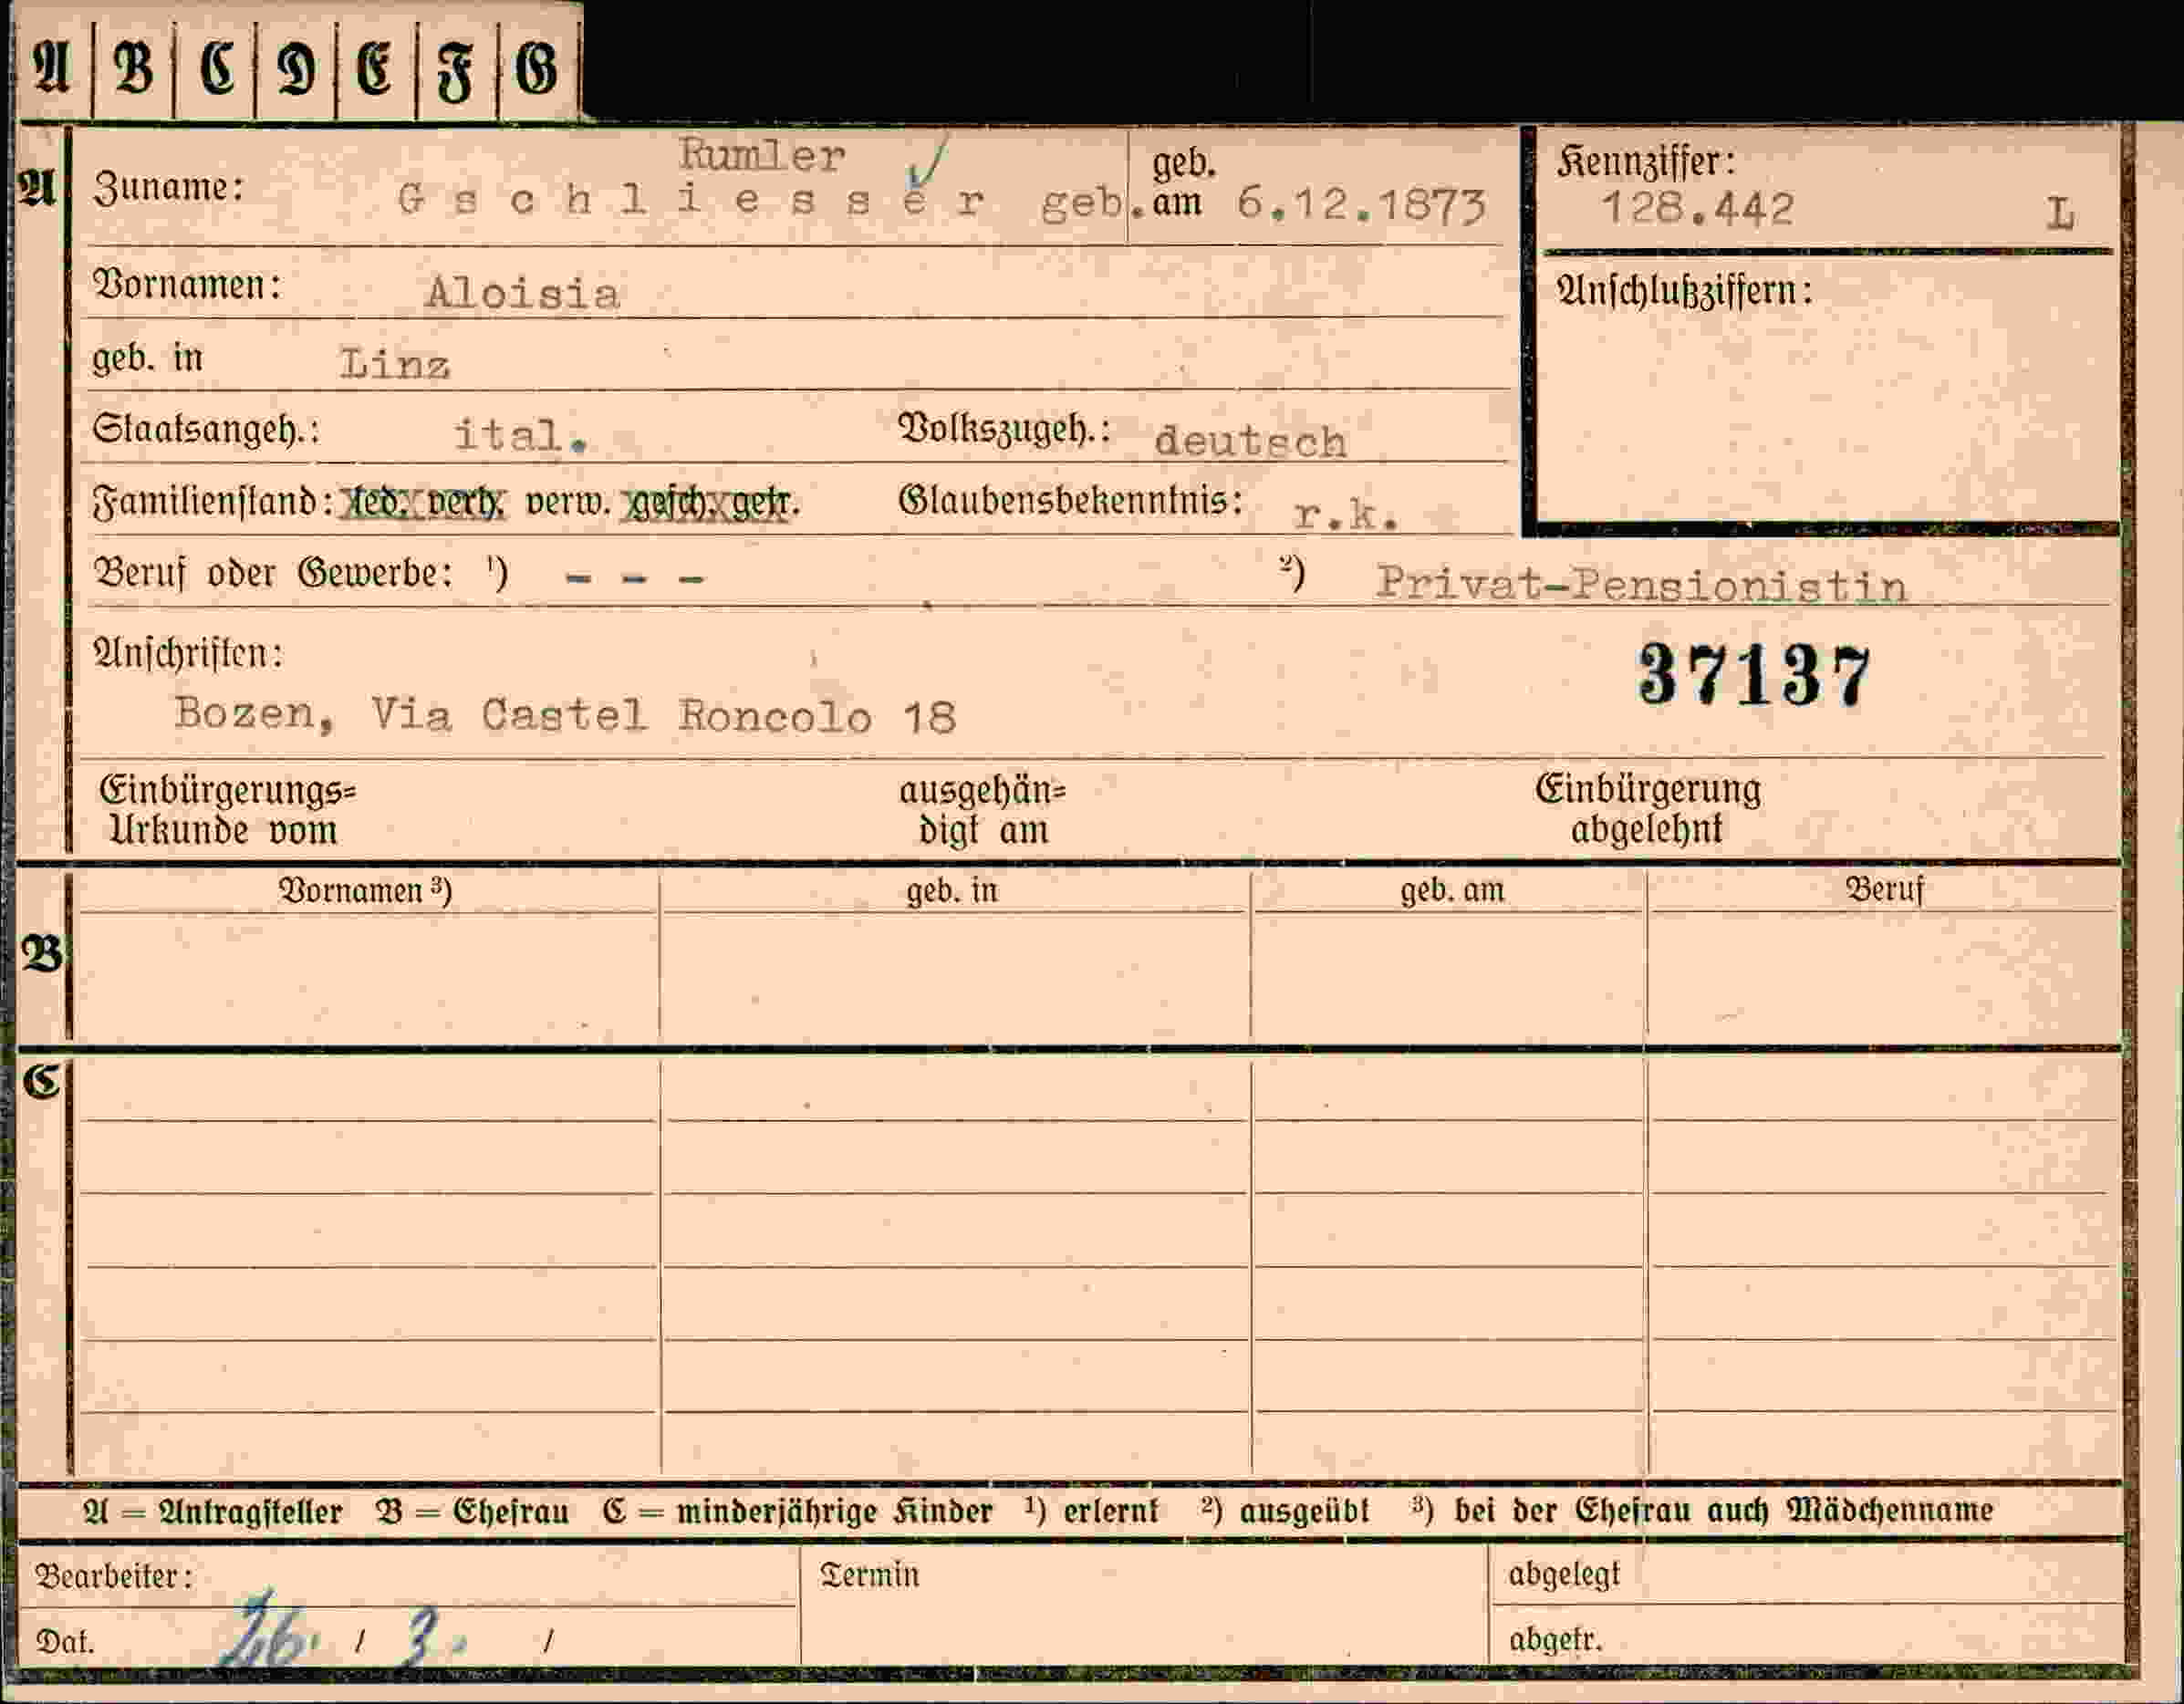Click the citizenship value ital.
This screenshot has width=2184, height=1704.
[x=520, y=436]
